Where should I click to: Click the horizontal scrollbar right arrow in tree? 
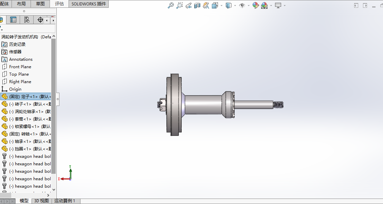[48, 195]
